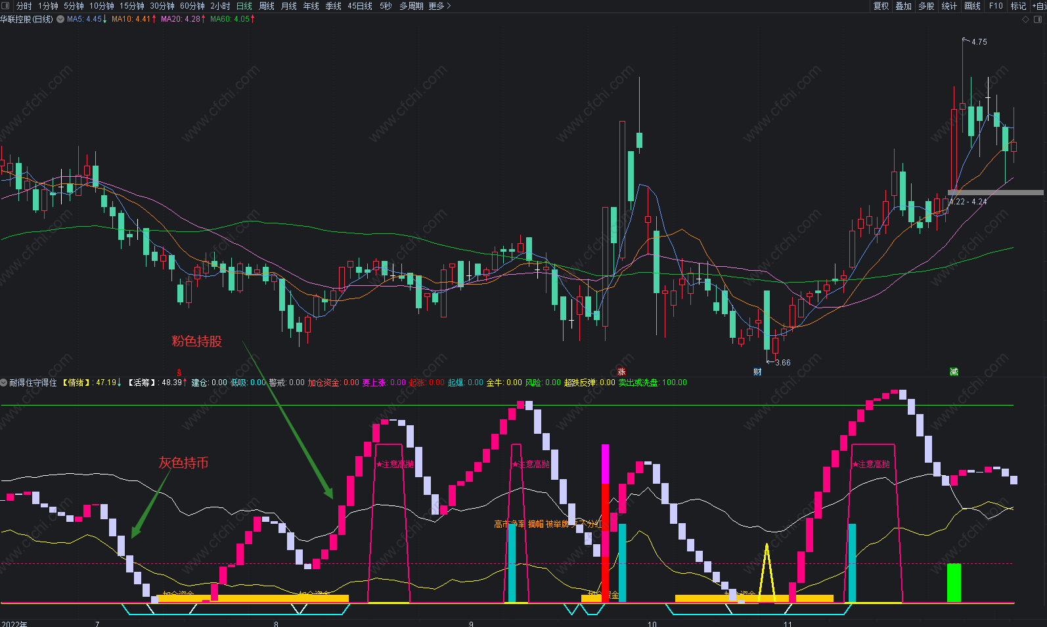Select the 10分钟 period tab
Screen dimensions: 1047x627
pos(102,6)
